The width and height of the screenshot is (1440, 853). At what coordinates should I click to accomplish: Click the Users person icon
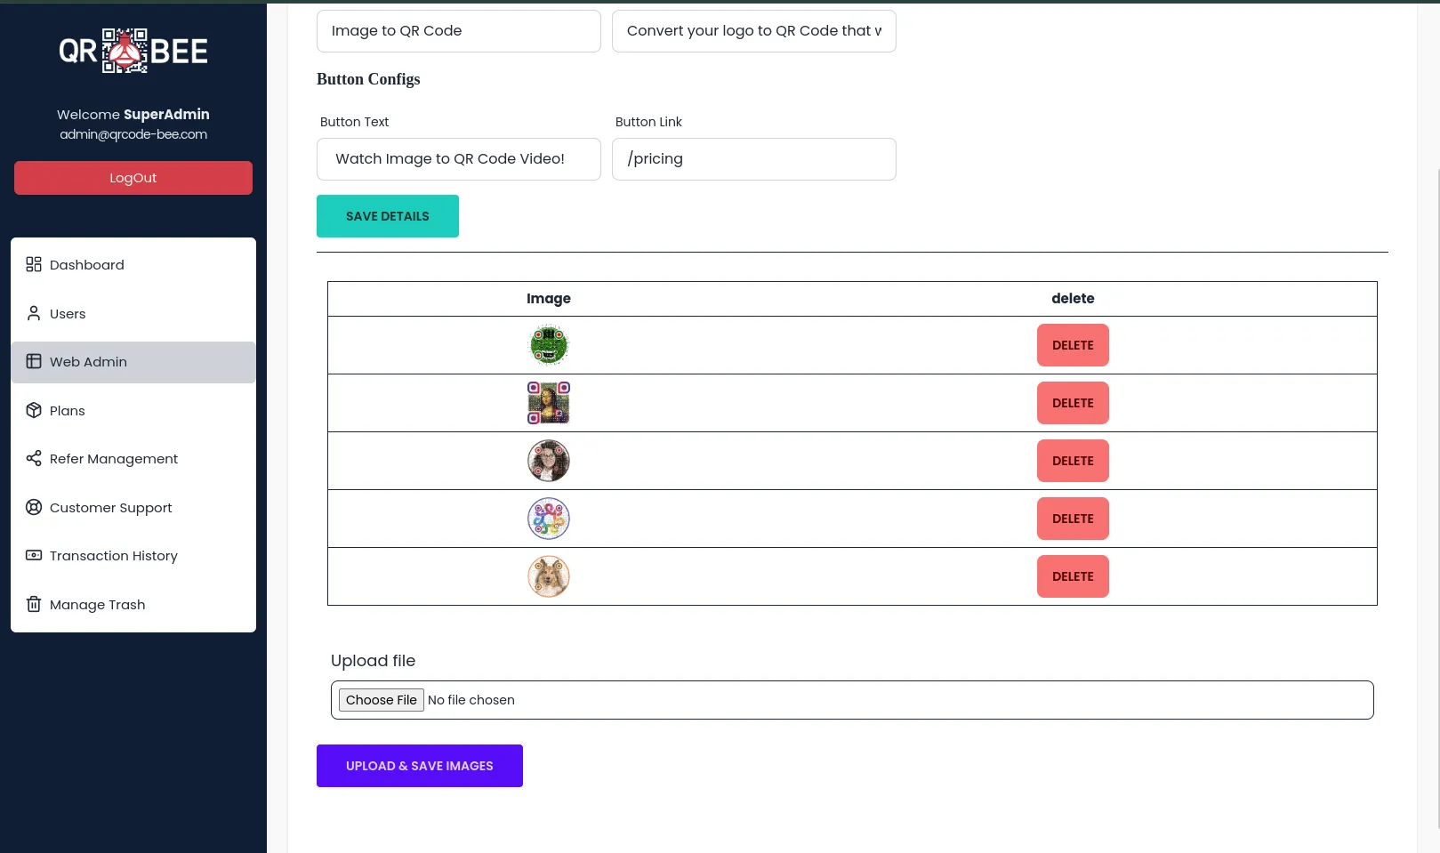pos(34,313)
